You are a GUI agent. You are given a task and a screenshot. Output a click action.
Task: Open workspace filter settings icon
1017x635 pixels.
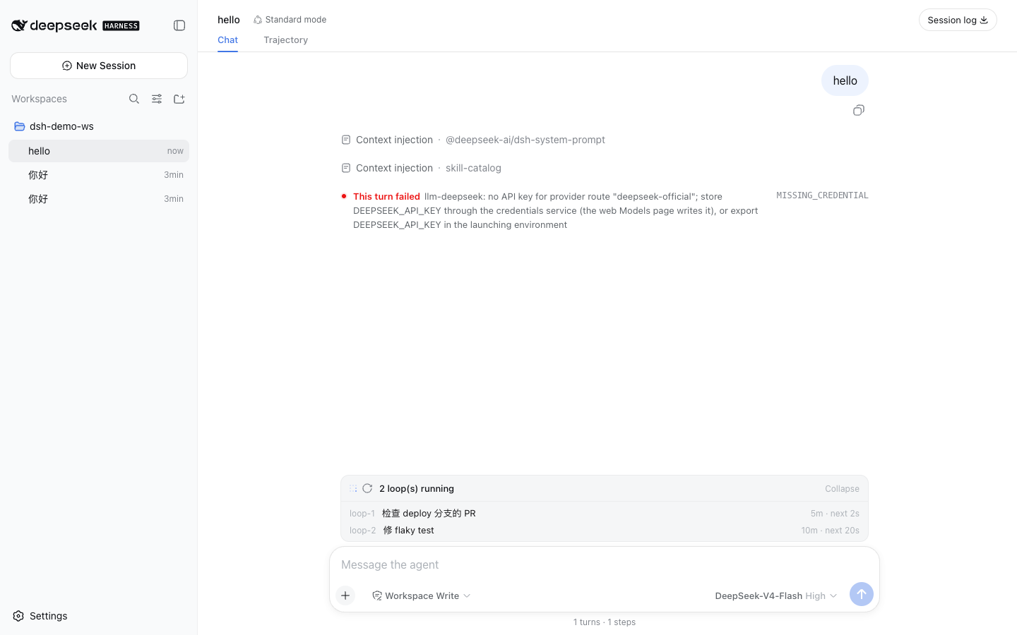click(x=157, y=99)
